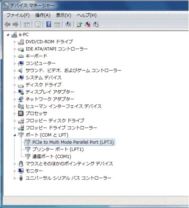Expand the ディスプレイ アダプター node
This screenshot has height=208, width=189.
(x=15, y=92)
